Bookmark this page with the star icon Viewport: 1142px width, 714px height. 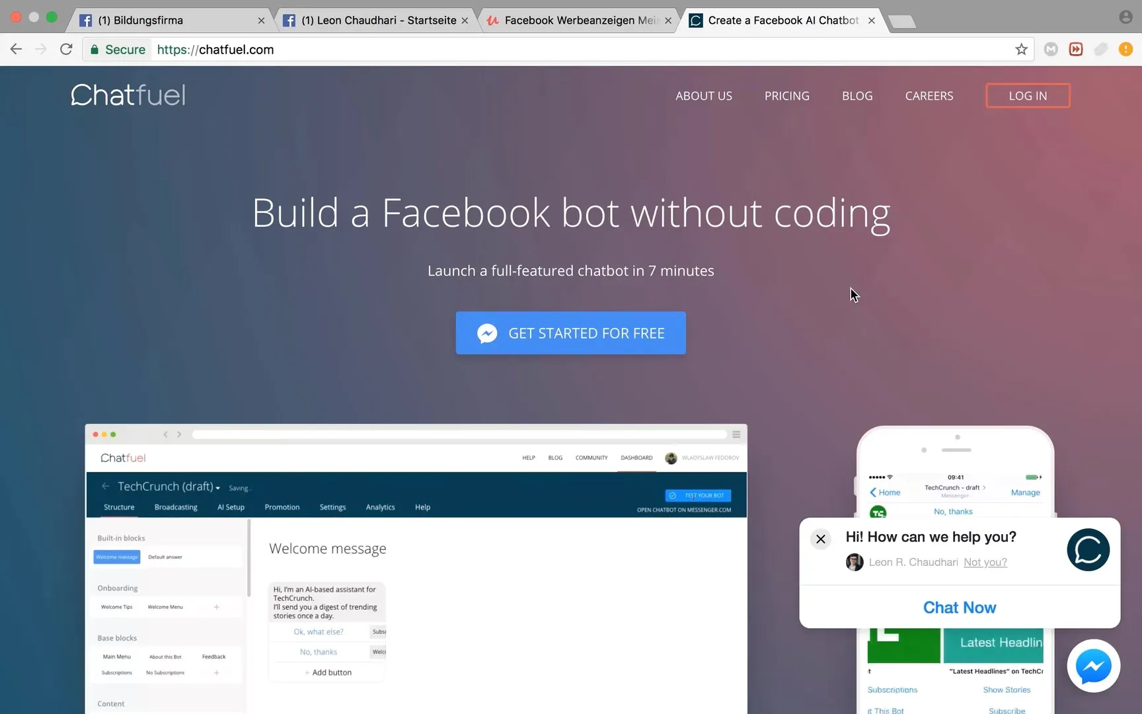coord(1021,50)
